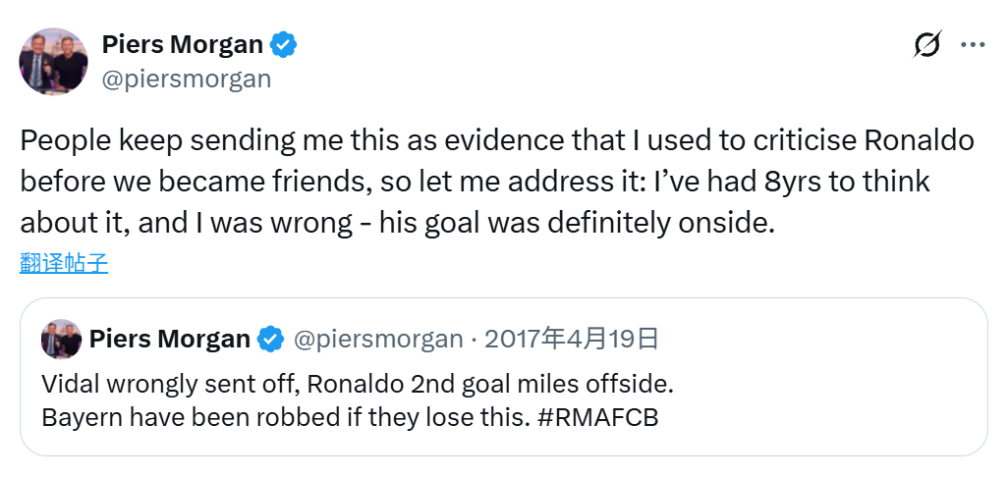Click @piersmorgan handle in the quoted tweet
This screenshot has height=477, width=1008.
(378, 340)
